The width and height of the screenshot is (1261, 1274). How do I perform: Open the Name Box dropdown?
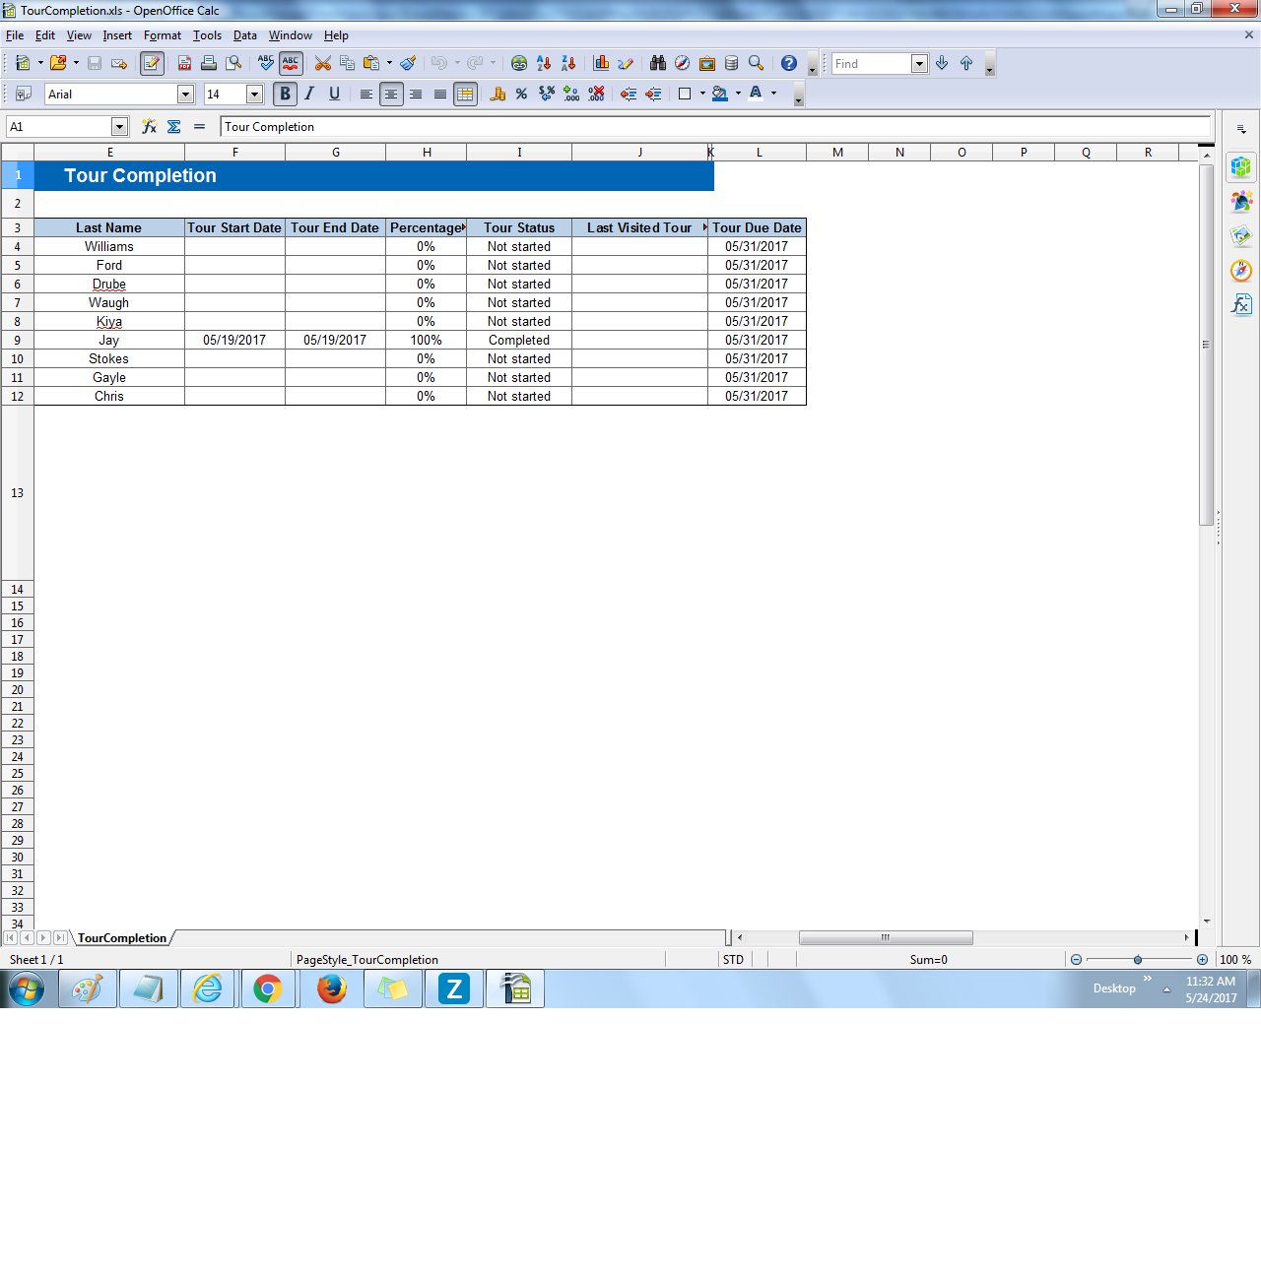tap(119, 127)
